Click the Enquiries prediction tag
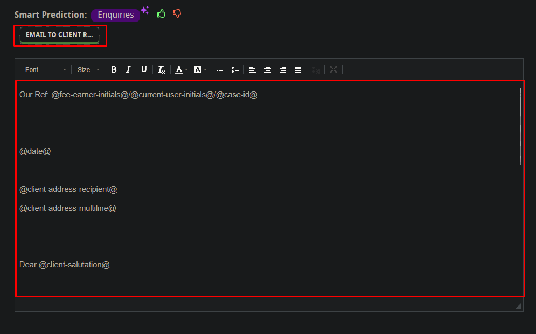 click(115, 15)
